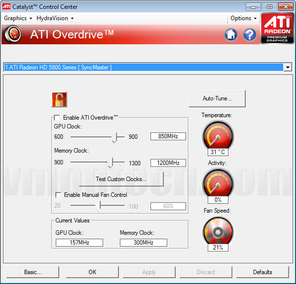This screenshot has height=284, width=296.
Task: Click the Fan Speed gauge dial
Action: click(218, 231)
